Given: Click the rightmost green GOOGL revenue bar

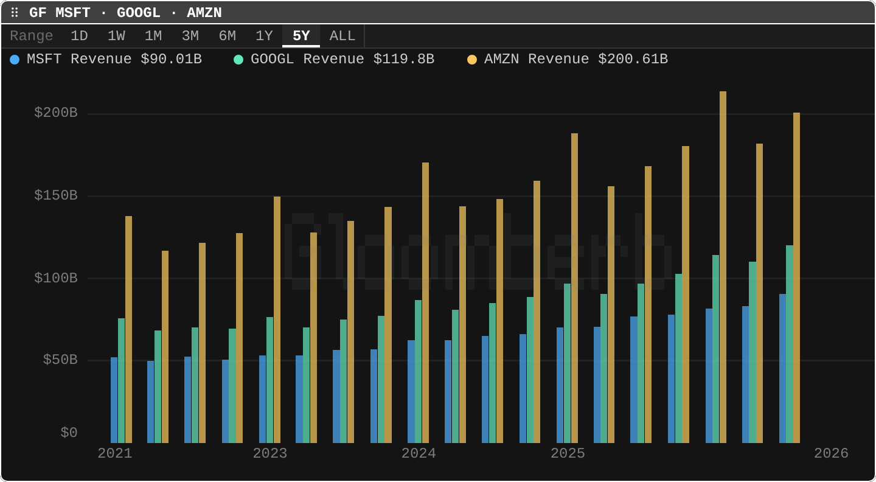Looking at the screenshot, I should point(790,344).
